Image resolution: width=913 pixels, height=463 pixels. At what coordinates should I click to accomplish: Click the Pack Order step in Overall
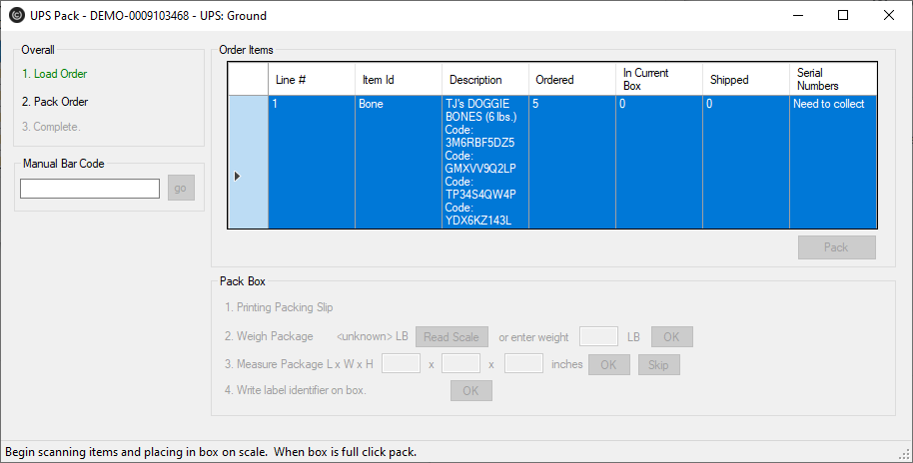(x=55, y=101)
